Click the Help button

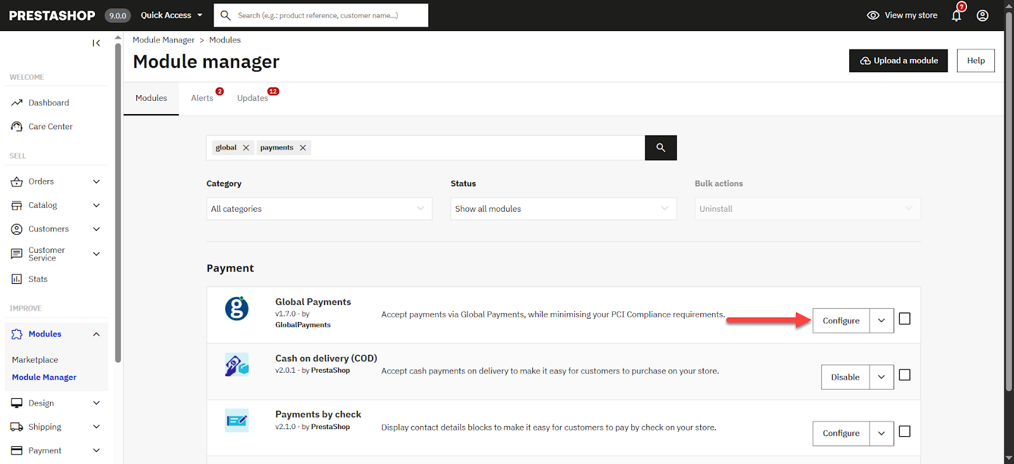click(x=976, y=61)
